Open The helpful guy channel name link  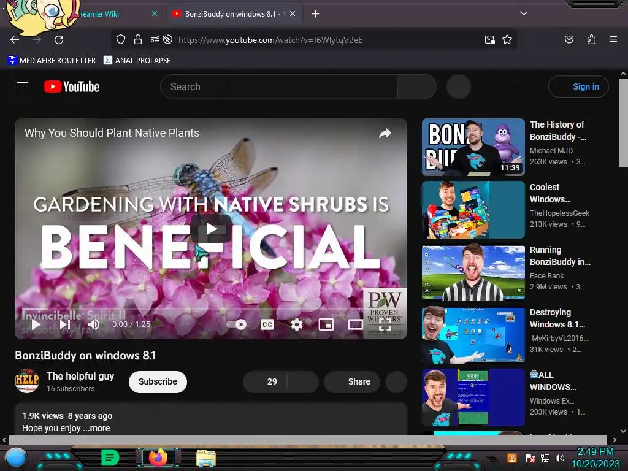(x=80, y=376)
